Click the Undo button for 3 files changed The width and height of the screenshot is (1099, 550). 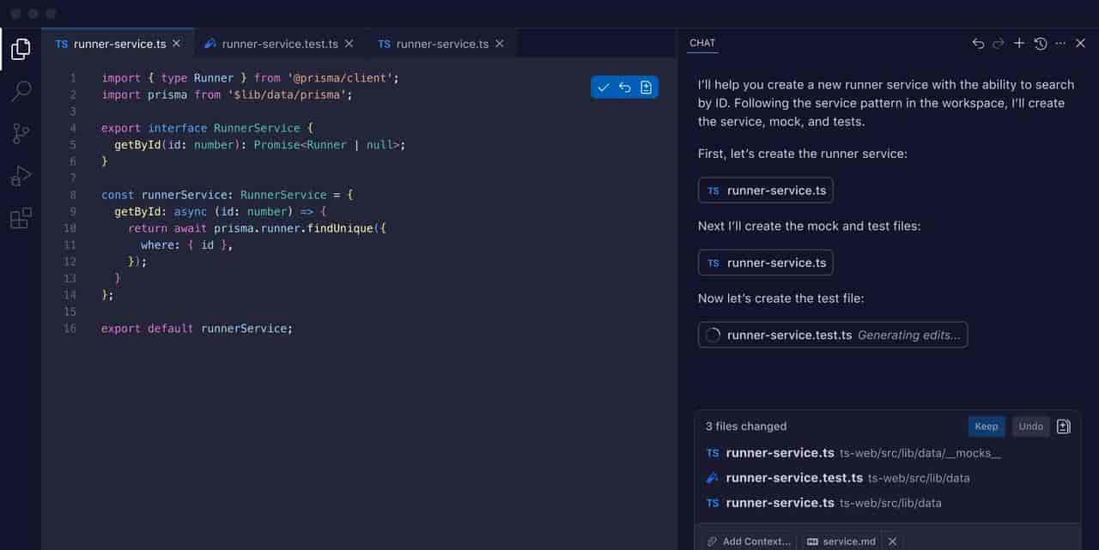pyautogui.click(x=1030, y=426)
